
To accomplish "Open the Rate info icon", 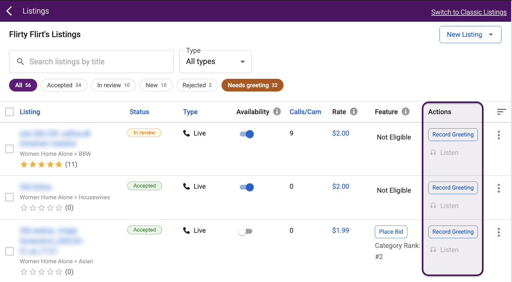I will coord(354,111).
